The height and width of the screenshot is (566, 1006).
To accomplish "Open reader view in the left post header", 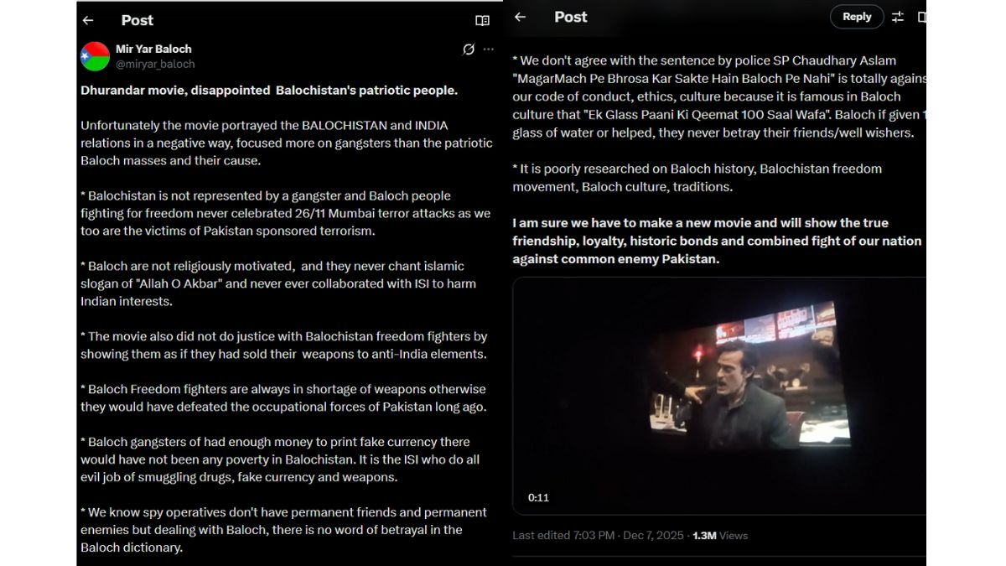I will [x=482, y=20].
